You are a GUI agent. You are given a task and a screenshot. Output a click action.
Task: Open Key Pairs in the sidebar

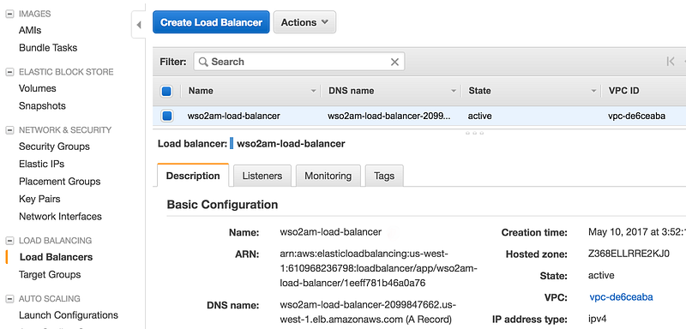(x=39, y=200)
